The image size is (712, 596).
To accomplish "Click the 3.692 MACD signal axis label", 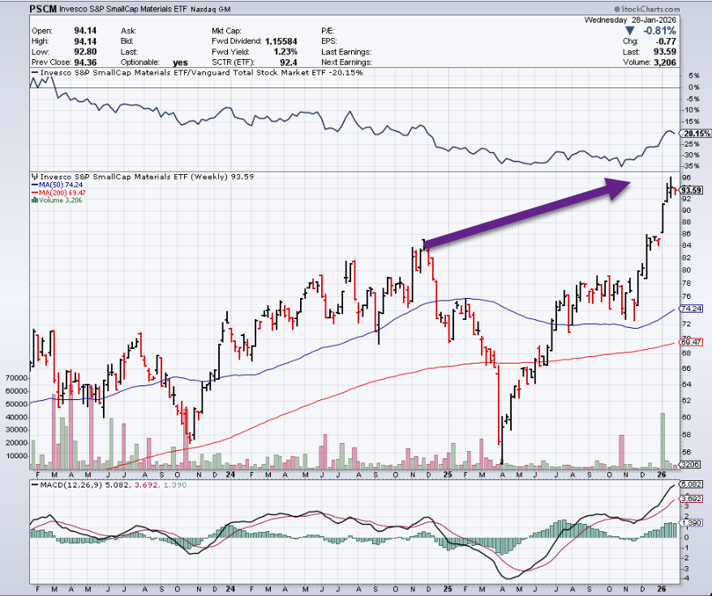I will [x=690, y=500].
